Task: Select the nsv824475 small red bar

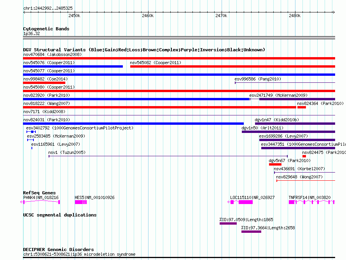Action: coord(304,156)
